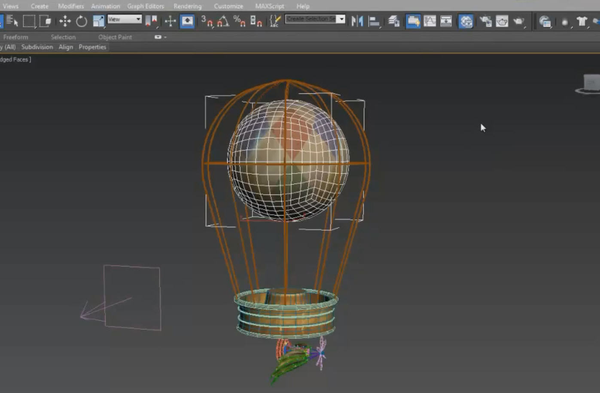Click the Render Production teapot icon
This screenshot has height=393, width=600.
(519, 21)
